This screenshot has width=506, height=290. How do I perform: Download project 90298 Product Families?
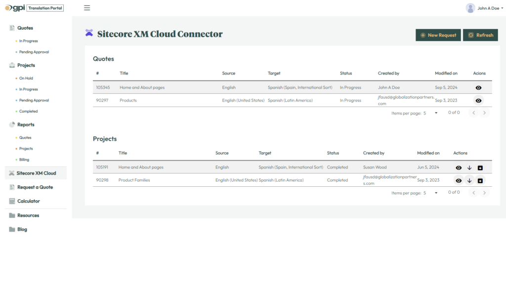click(469, 181)
